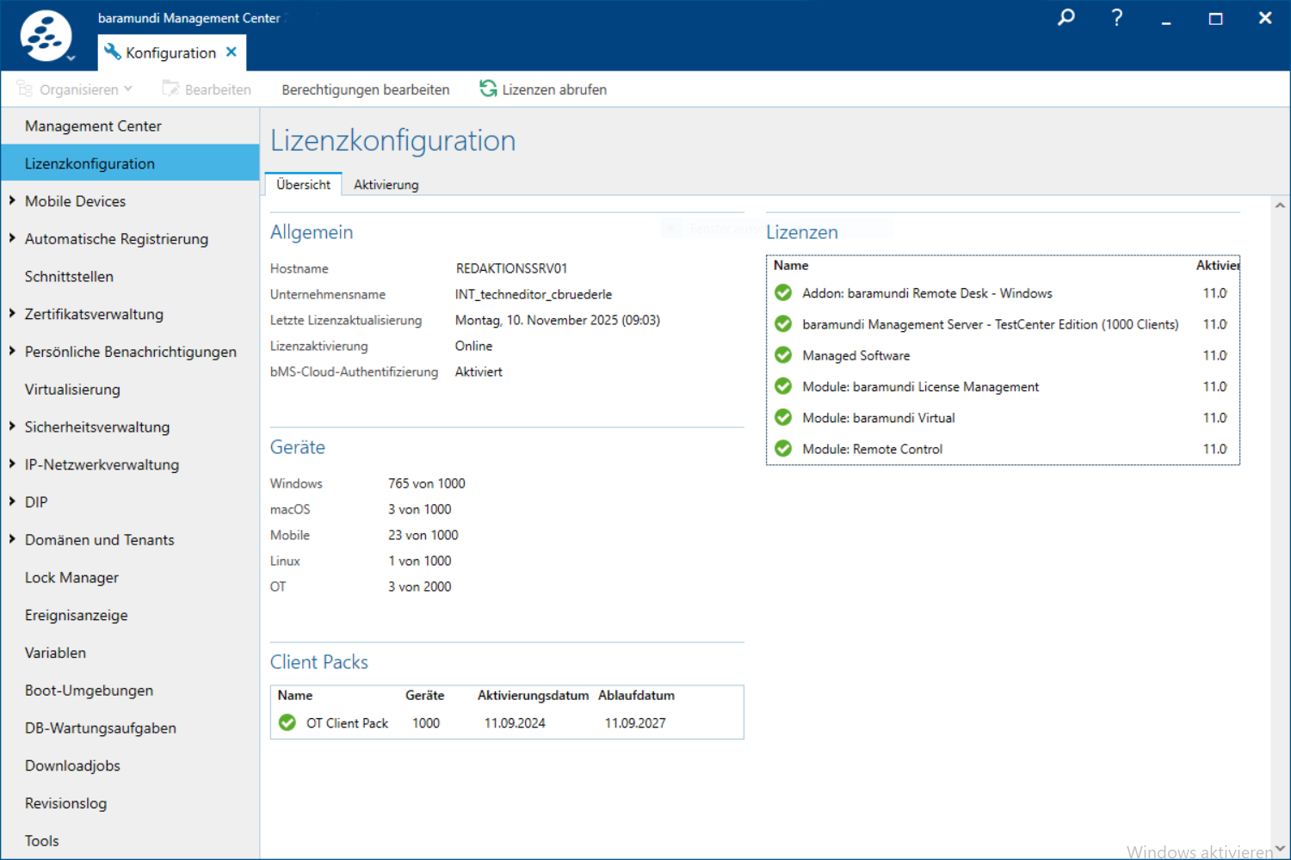This screenshot has width=1291, height=860.
Task: Close the Konfiguration tab
Action: click(x=232, y=52)
